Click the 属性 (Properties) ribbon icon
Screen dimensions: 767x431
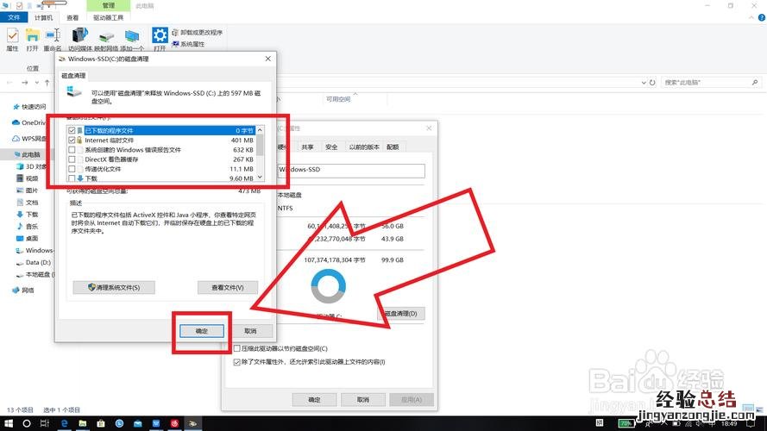(x=12, y=37)
